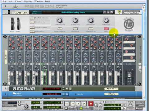Click Show Devices on the Combinator
This screenshot has height=111, width=149.
coord(32,31)
